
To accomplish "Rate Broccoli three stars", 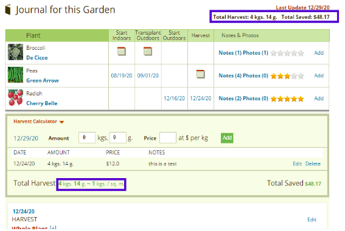I will click(x=287, y=53).
